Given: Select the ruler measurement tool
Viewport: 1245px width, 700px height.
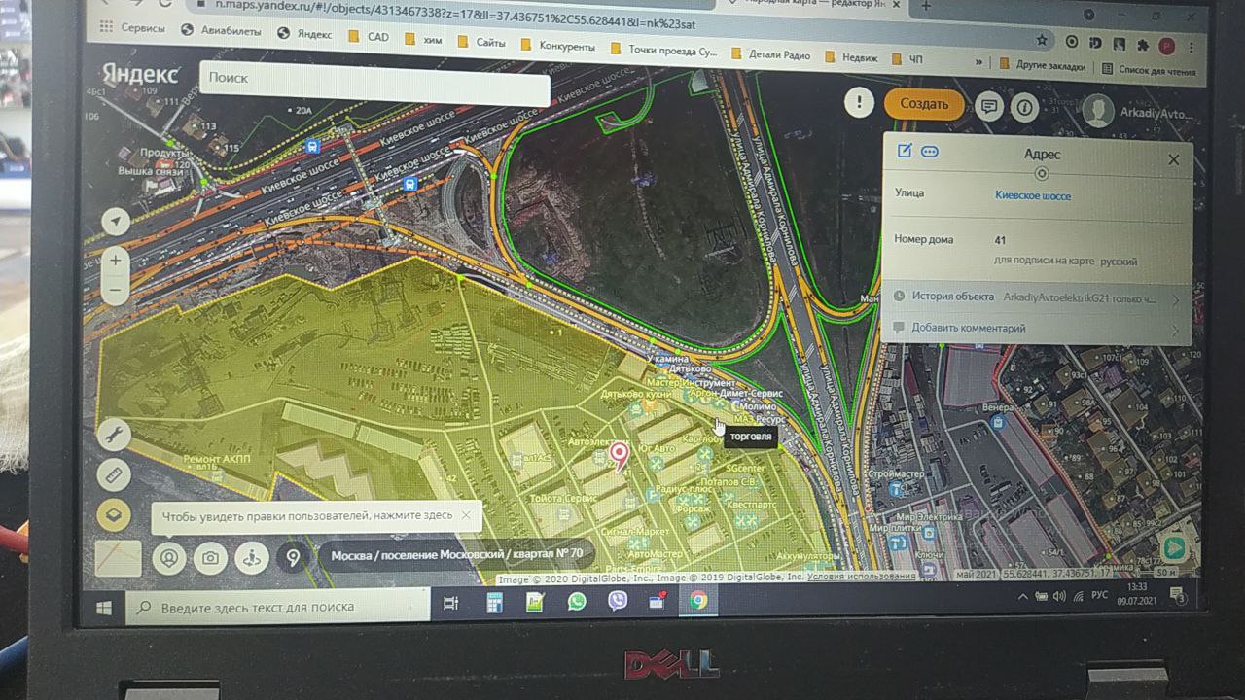Looking at the screenshot, I should click(x=114, y=474).
